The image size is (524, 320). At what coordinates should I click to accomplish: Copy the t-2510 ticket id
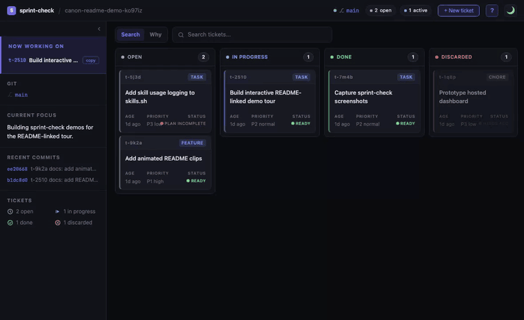(90, 61)
